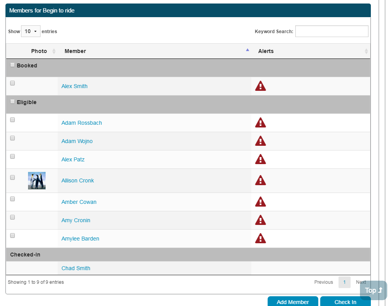Click Next in the table pagination

[361, 282]
